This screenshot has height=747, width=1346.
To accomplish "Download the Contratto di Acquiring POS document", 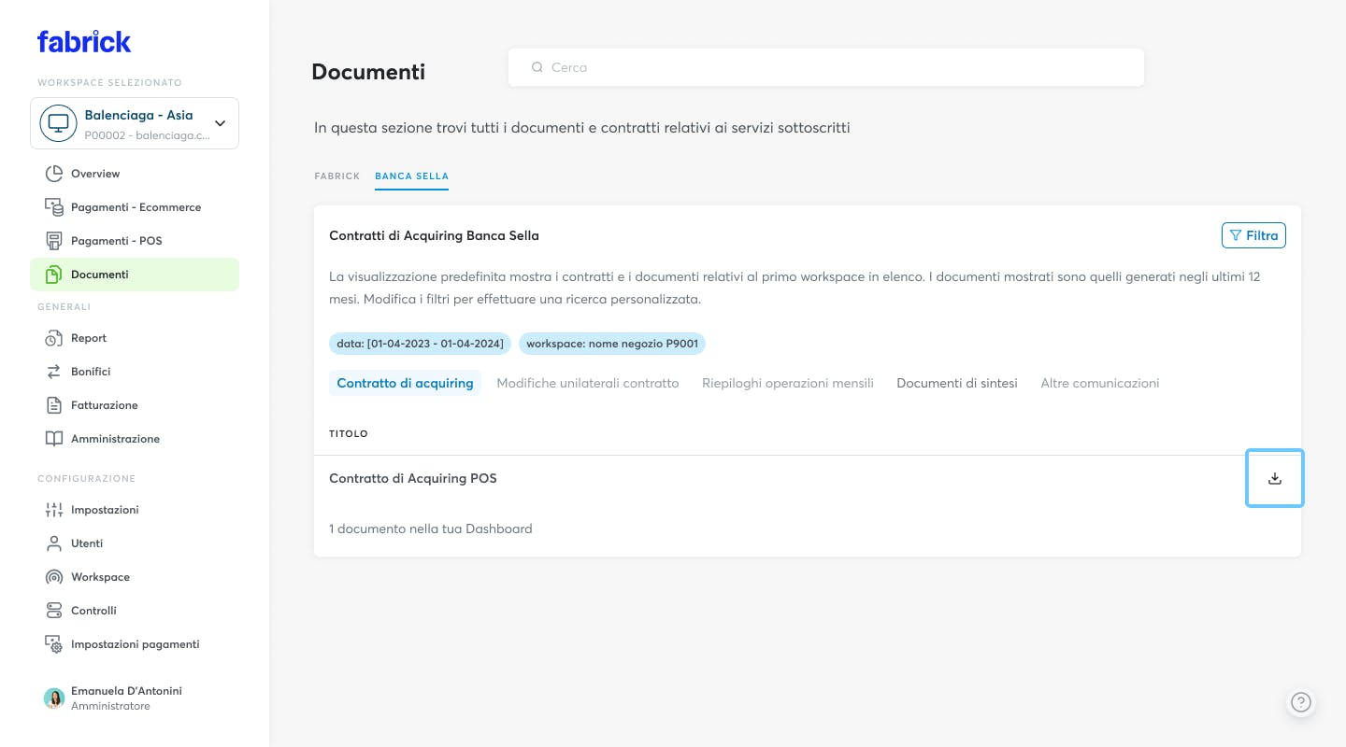I will point(1275,478).
